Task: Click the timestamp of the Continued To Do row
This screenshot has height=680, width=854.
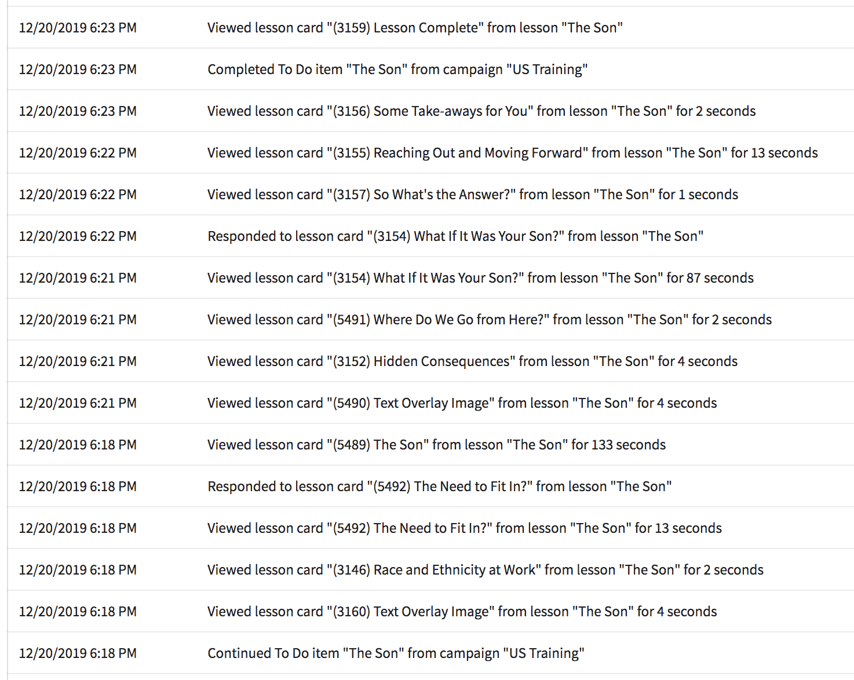Action: (78, 653)
